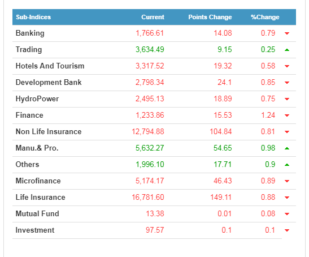
Task: Click the red down arrow for Mutual Fund
Action: point(287,214)
